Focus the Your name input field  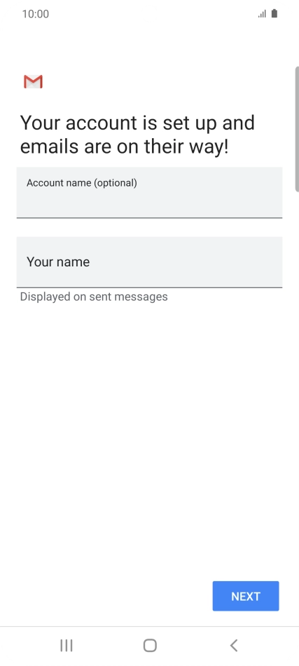point(149,262)
